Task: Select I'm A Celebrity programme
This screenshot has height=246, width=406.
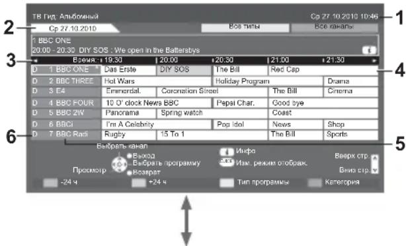Action: 157,125
